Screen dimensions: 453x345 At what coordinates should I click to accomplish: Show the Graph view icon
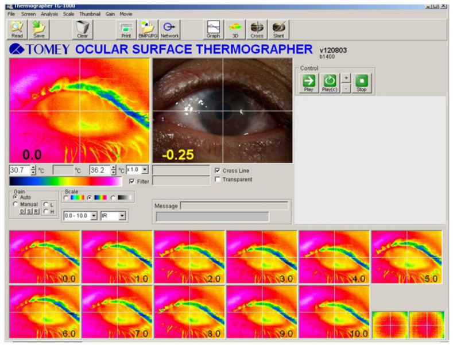coord(213,29)
